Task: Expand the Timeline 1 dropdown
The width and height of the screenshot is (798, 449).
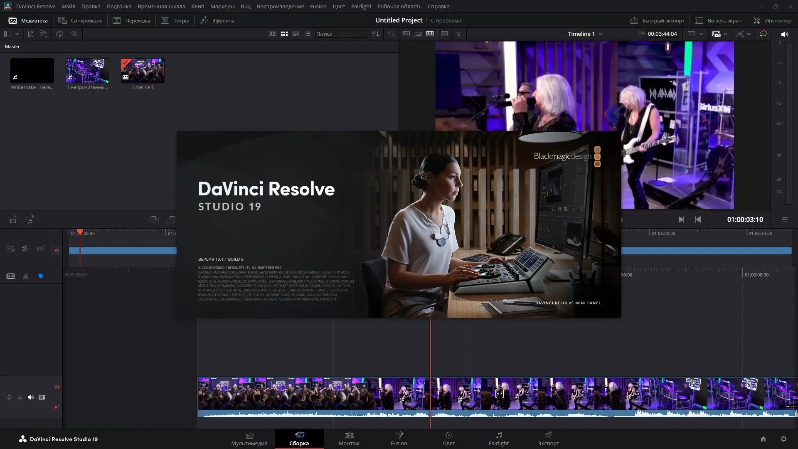Action: (600, 34)
